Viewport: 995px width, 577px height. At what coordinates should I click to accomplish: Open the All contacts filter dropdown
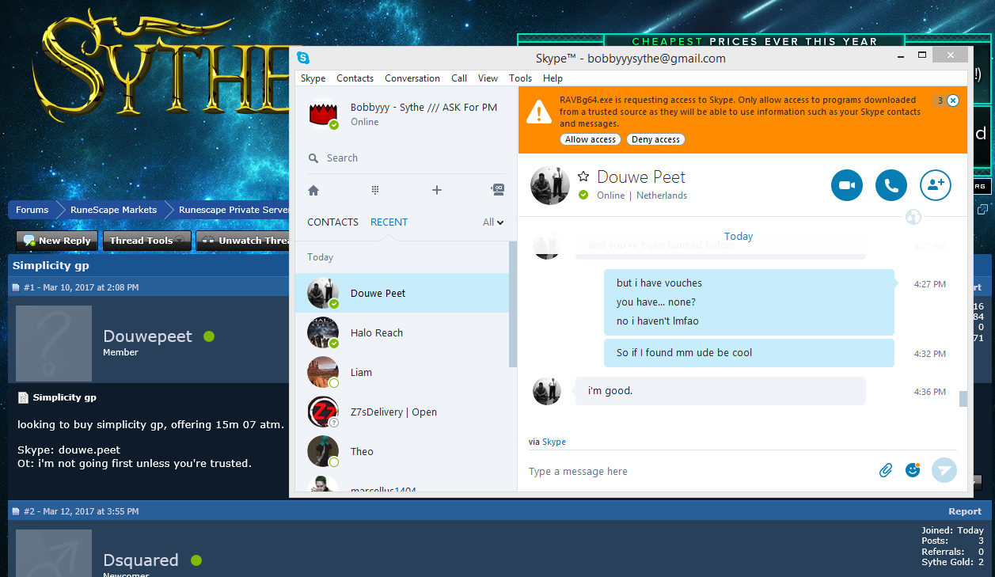(x=493, y=222)
